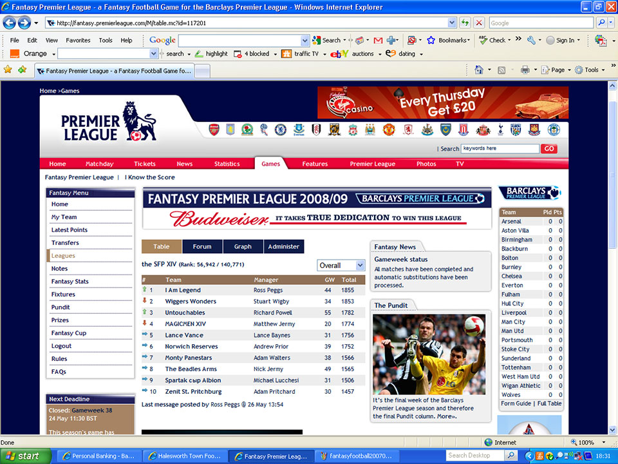Expand the Google toolbar search box dropdown
The width and height of the screenshot is (618, 464).
305,40
